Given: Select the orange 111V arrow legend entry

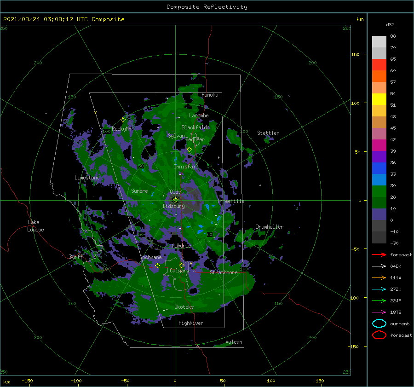Looking at the screenshot, I should [379, 277].
